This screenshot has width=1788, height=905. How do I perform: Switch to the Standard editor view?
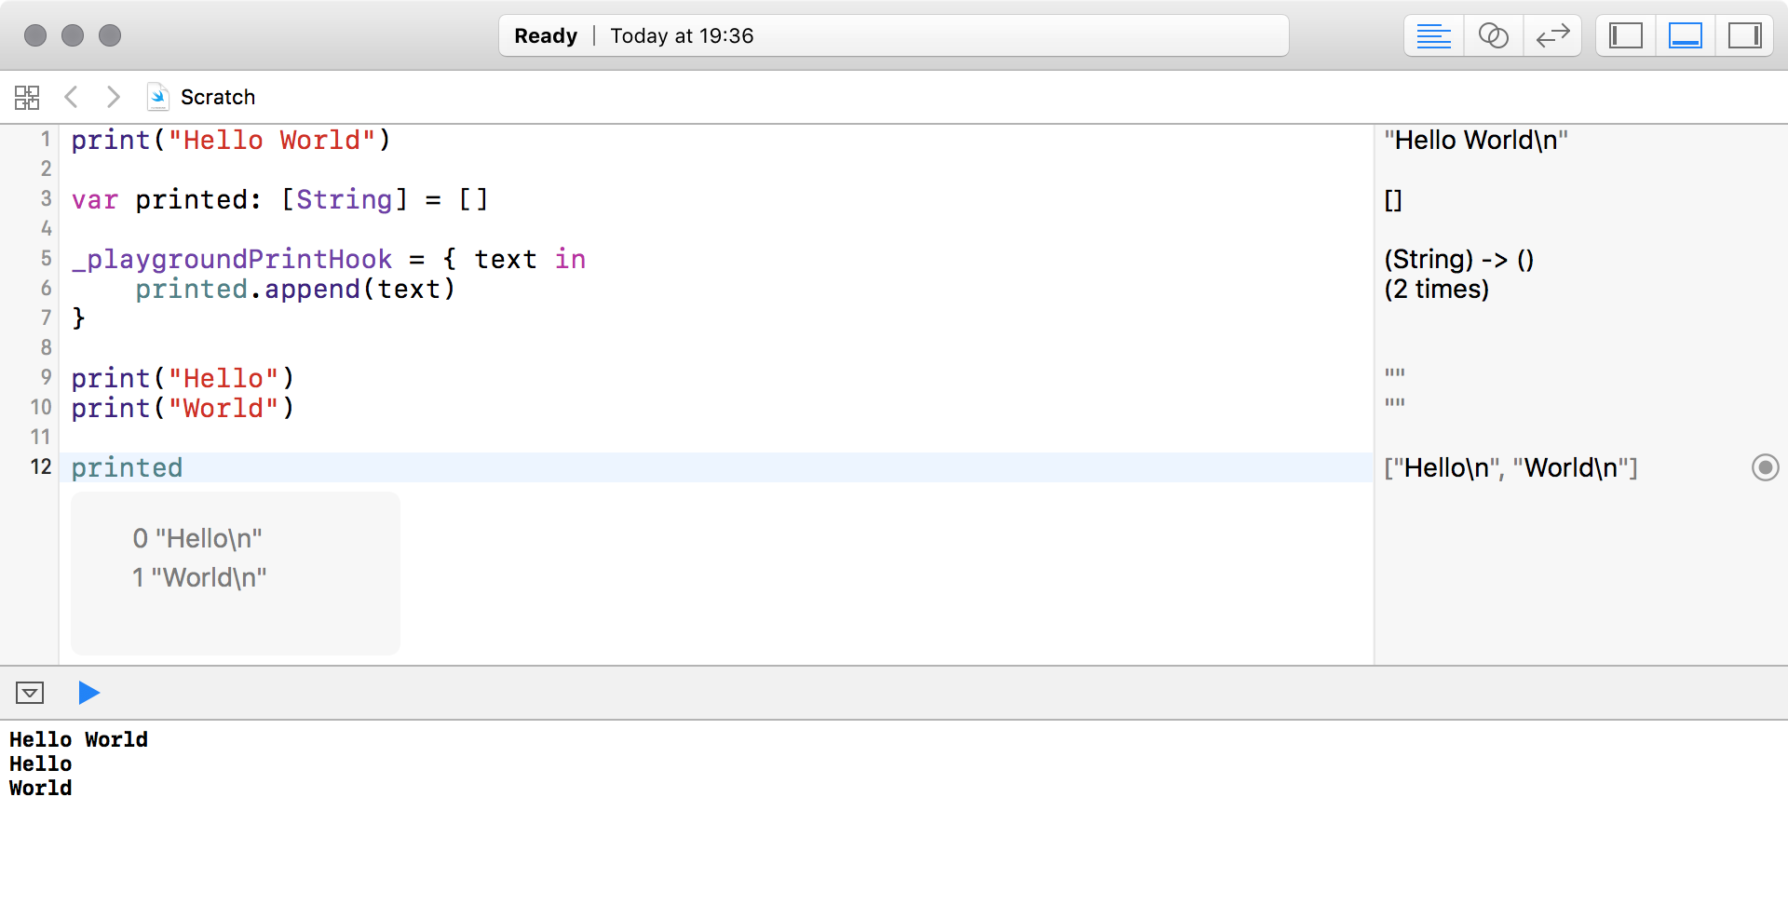(1433, 36)
